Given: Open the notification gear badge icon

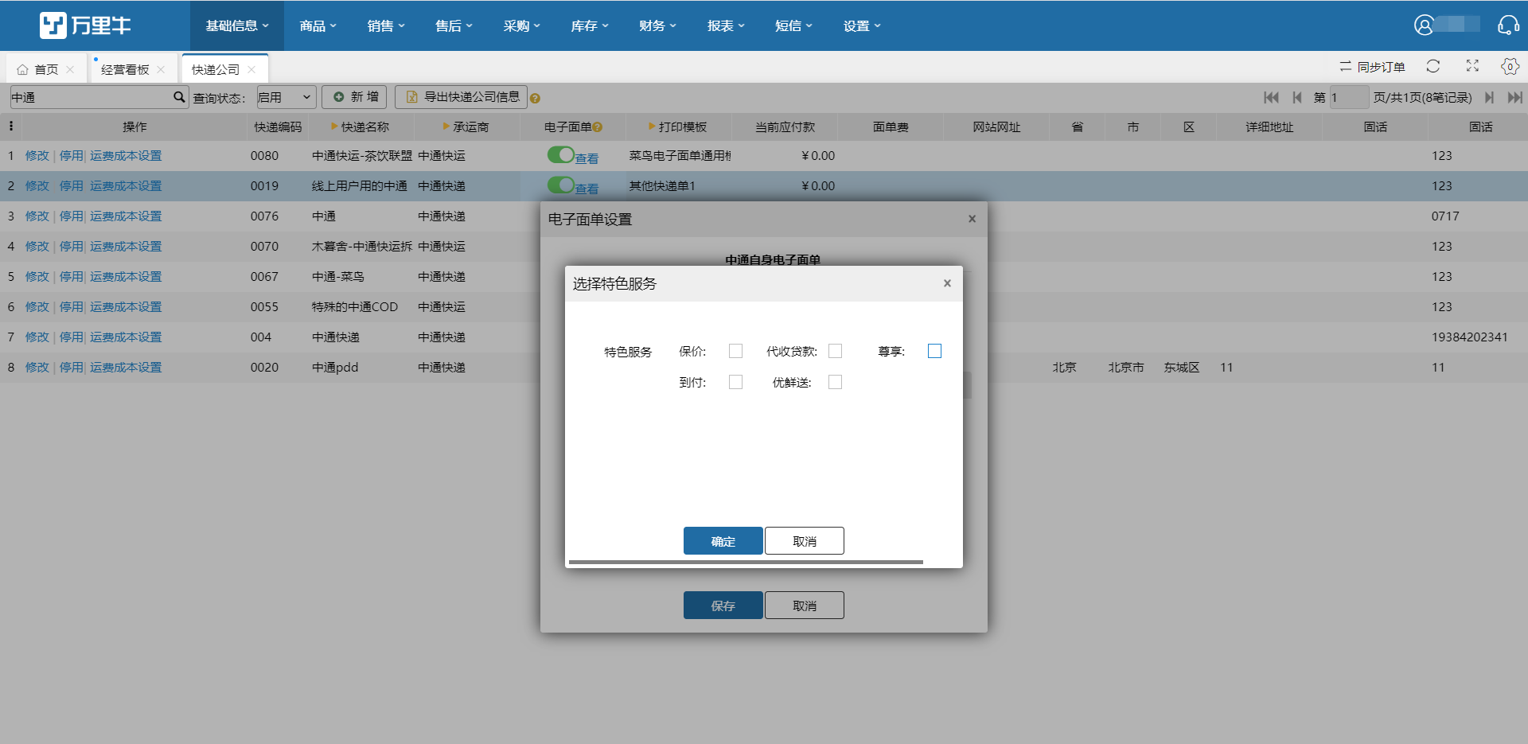Looking at the screenshot, I should point(1510,66).
